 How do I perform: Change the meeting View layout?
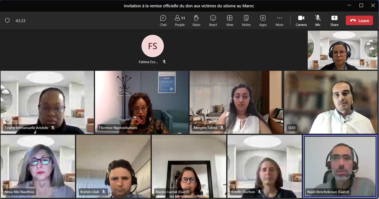click(x=230, y=21)
